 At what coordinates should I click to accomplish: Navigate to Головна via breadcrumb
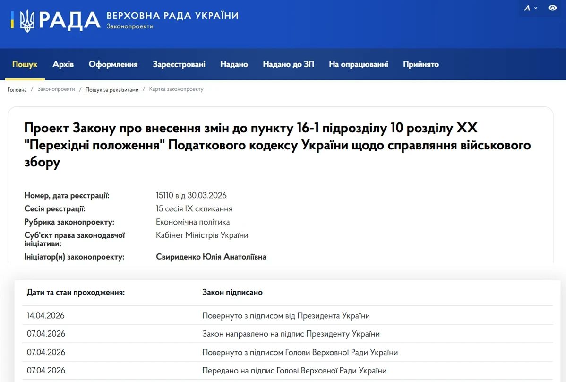tap(17, 89)
